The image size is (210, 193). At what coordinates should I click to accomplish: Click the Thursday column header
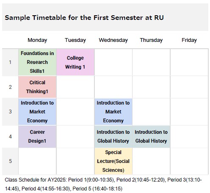[x=151, y=40]
